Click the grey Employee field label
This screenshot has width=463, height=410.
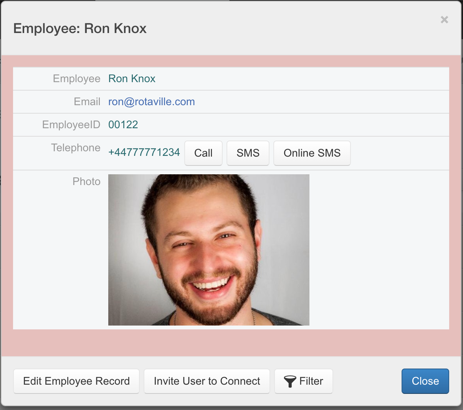pyautogui.click(x=76, y=79)
